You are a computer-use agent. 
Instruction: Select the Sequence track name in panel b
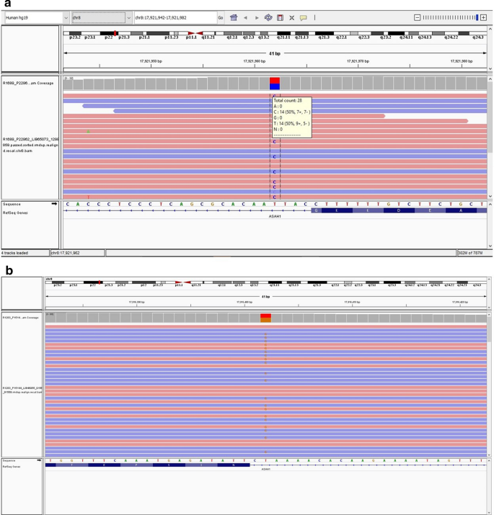point(9,461)
